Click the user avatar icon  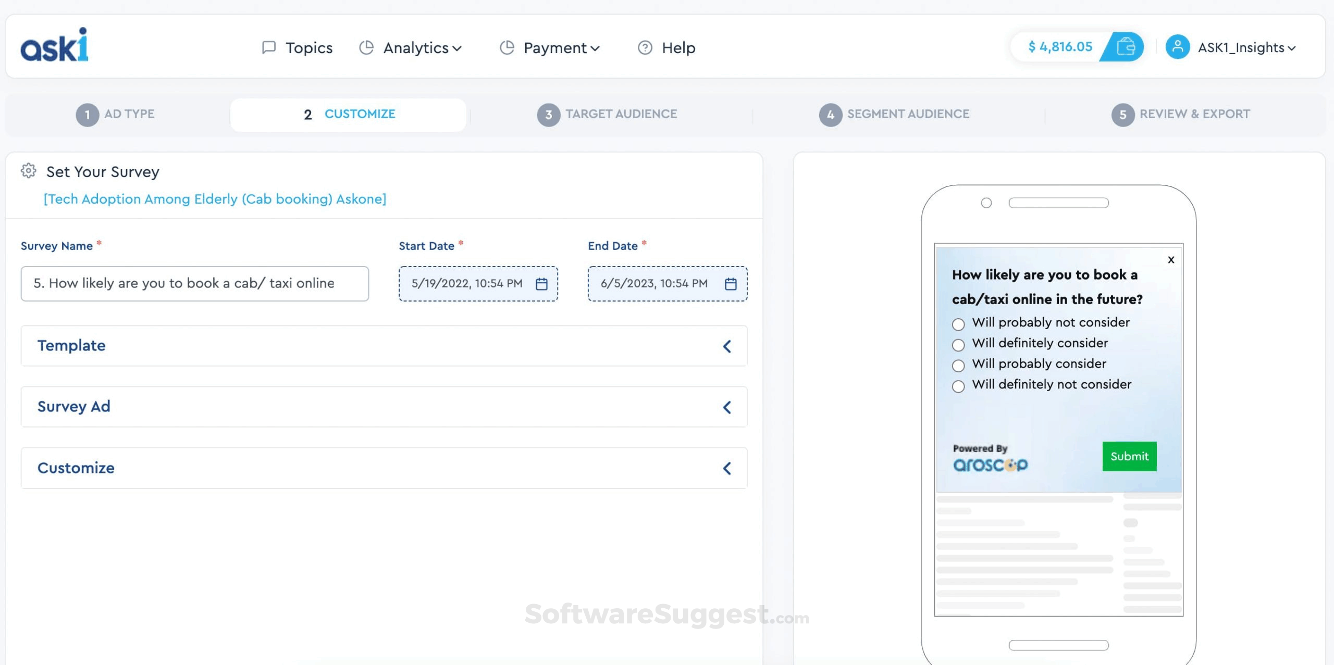(x=1177, y=47)
